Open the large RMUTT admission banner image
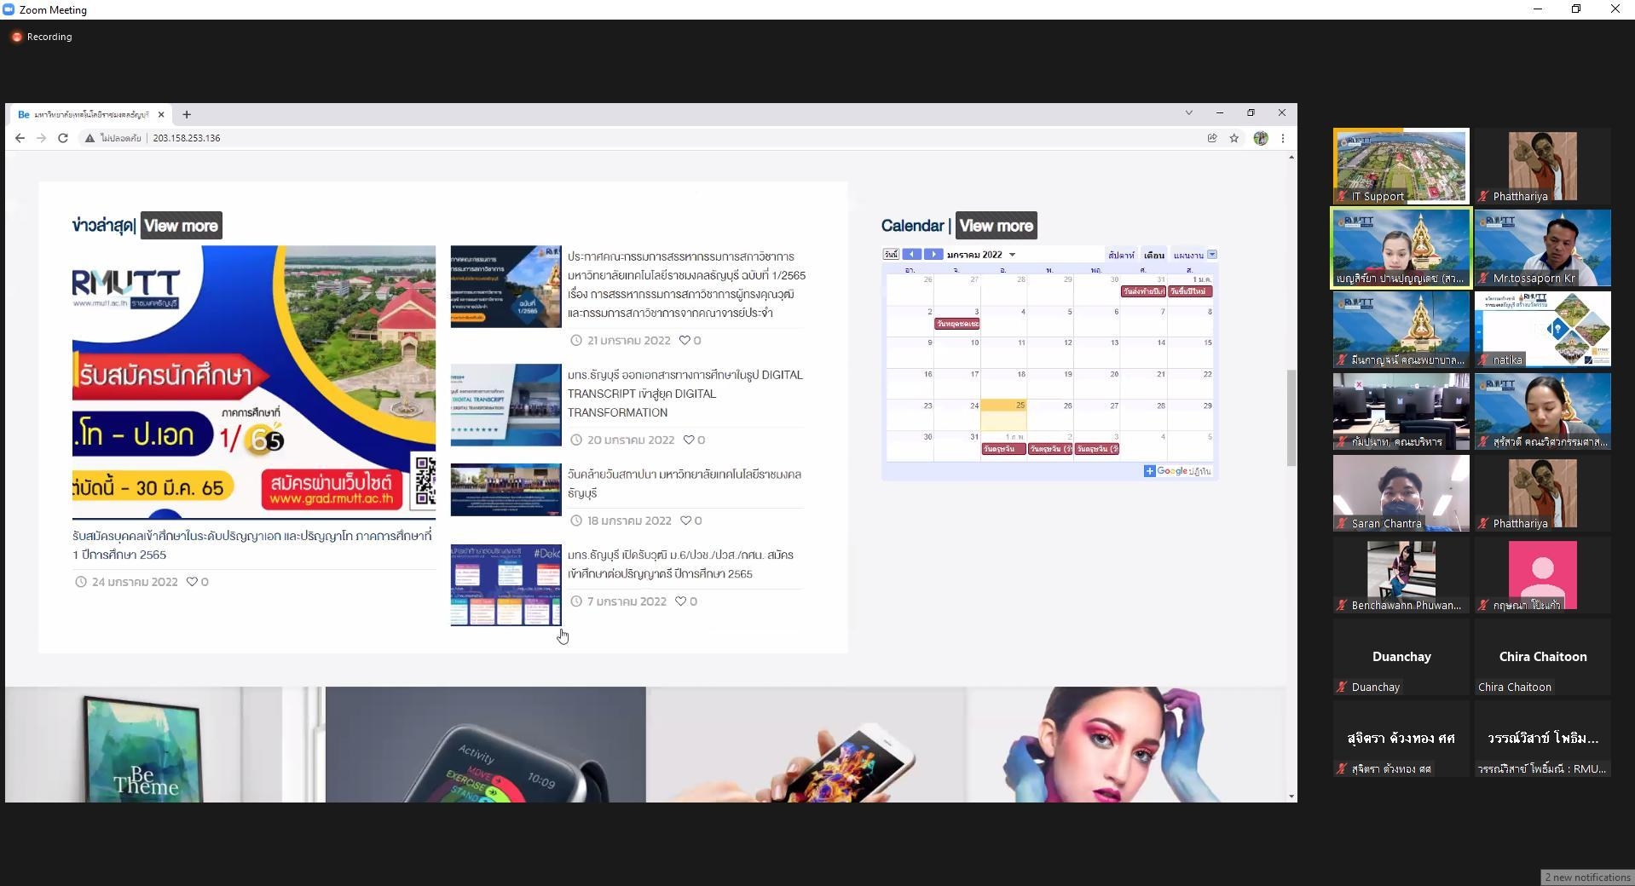This screenshot has width=1635, height=886. 254,382
